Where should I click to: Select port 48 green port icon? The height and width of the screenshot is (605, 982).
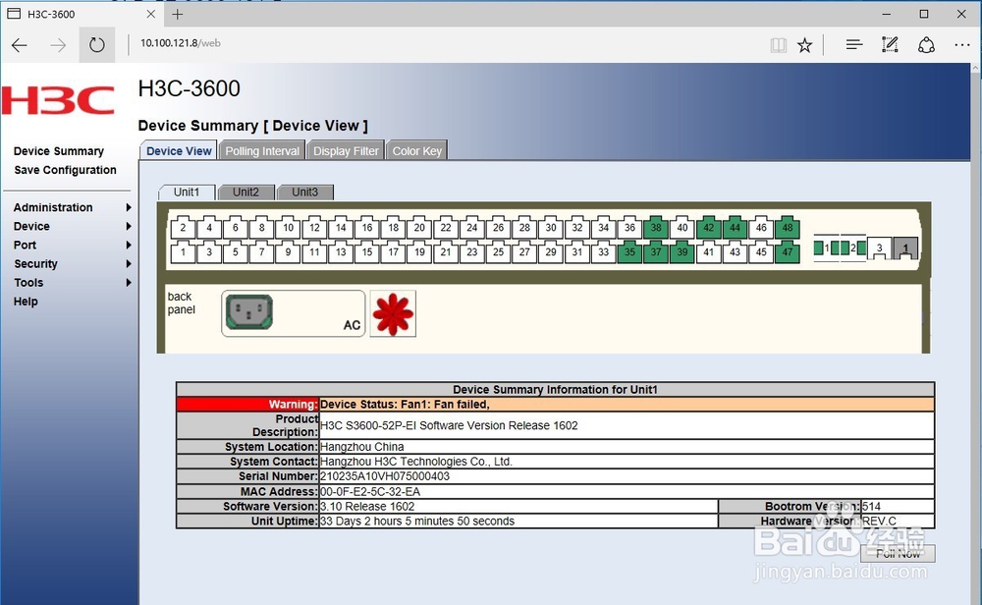point(788,227)
